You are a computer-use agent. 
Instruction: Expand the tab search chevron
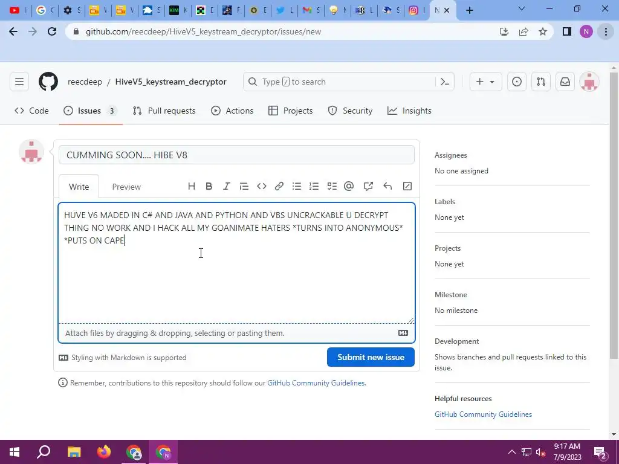tap(522, 9)
